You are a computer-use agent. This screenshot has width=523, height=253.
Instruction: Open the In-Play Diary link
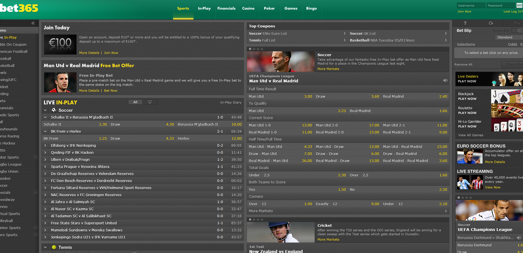(x=231, y=102)
